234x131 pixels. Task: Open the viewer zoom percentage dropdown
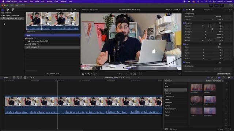tap(169, 9)
